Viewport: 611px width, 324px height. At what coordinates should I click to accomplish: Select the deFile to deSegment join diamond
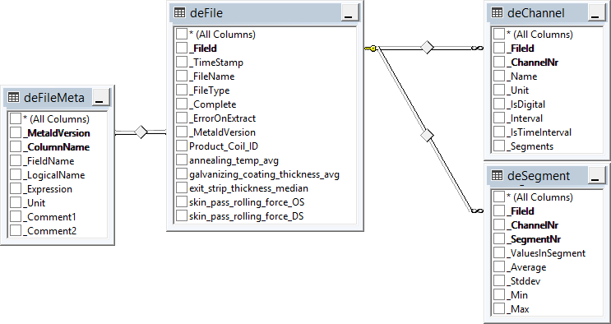click(428, 136)
